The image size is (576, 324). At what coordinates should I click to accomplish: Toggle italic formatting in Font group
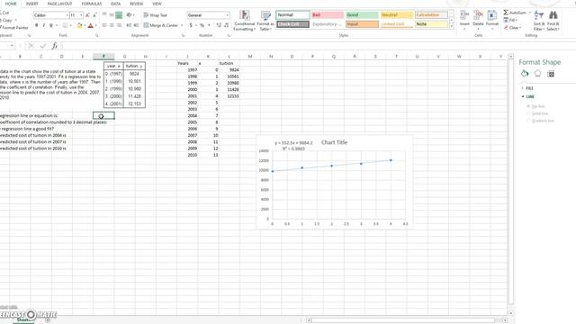pos(44,25)
